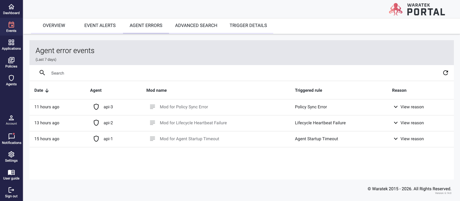The image size is (460, 201).
Task: Click the mod icon for Lifecycle Heartbeat Failure
Action: point(152,123)
